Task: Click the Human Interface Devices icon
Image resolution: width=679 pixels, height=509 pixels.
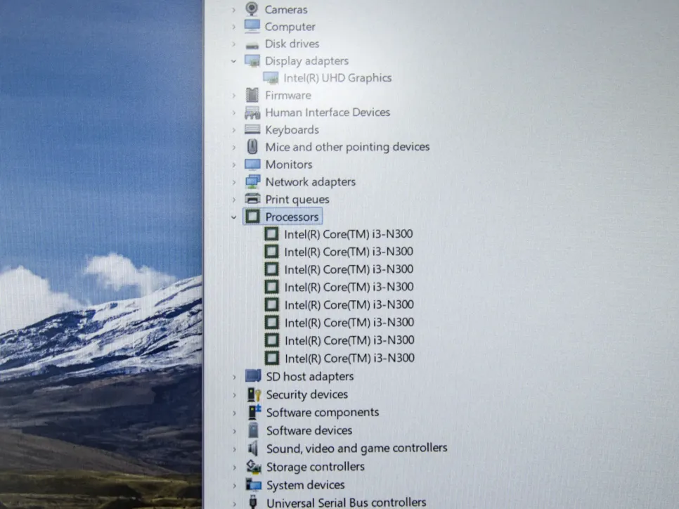Action: tap(252, 112)
